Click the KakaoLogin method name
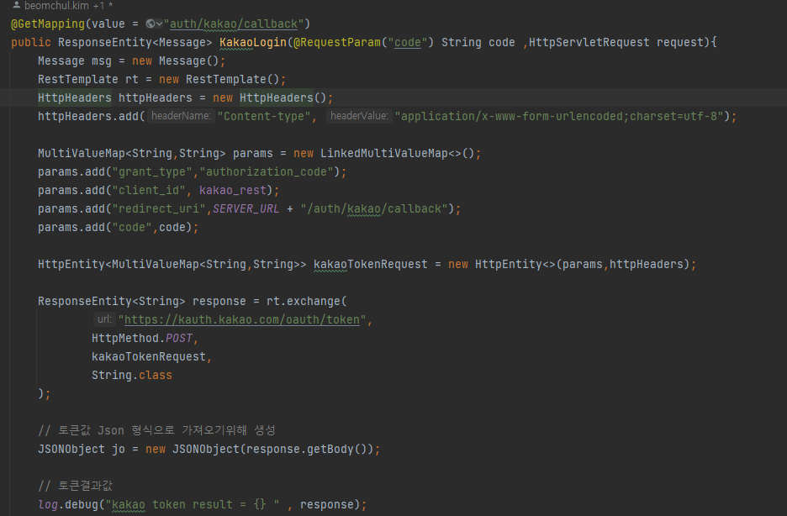 252,43
